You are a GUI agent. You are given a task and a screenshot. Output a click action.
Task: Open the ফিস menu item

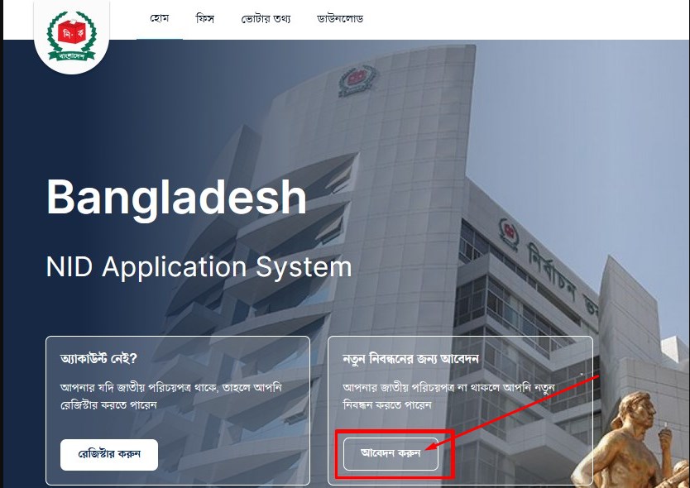204,18
